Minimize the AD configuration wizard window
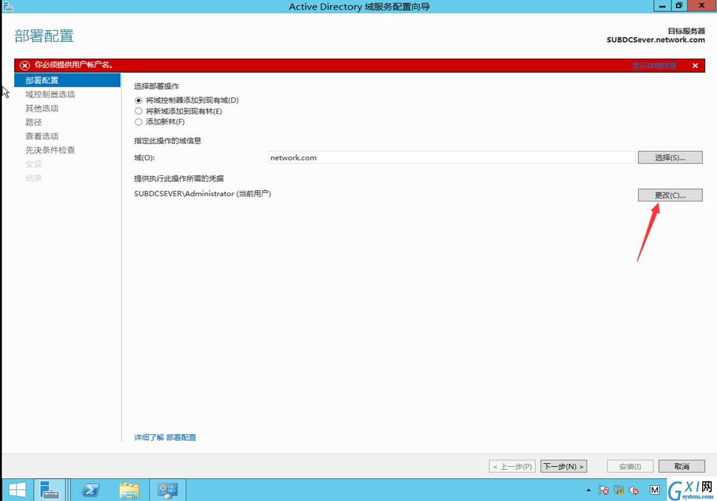 click(x=662, y=6)
